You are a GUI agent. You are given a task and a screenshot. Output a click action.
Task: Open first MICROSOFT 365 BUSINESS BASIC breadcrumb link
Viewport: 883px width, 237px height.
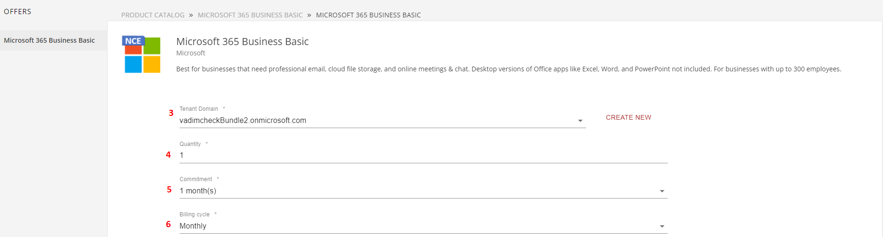[250, 15]
